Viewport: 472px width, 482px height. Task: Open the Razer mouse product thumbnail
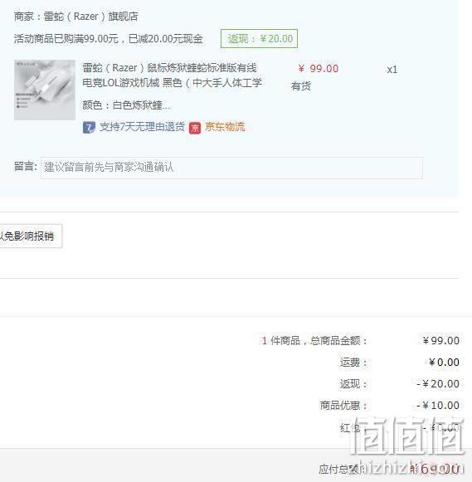tap(45, 90)
